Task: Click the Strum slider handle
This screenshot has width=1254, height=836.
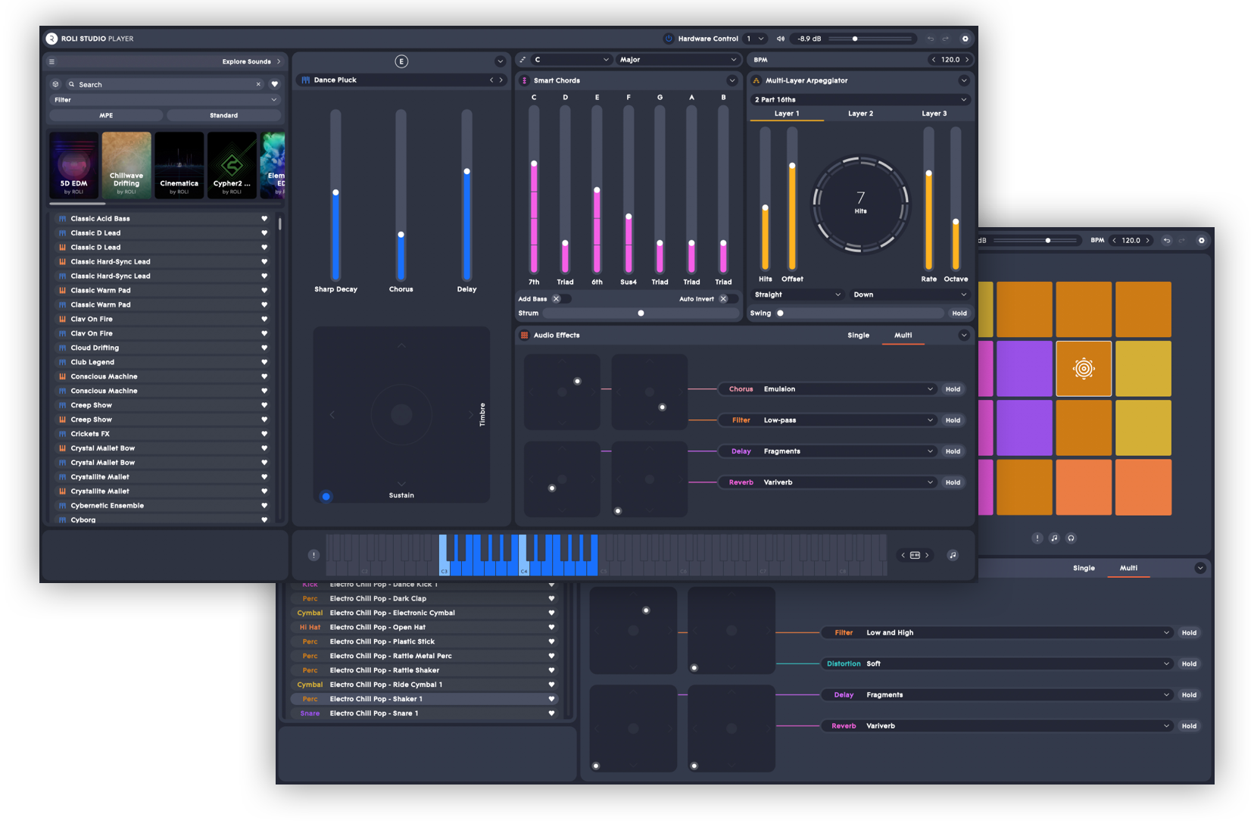Action: pos(641,313)
